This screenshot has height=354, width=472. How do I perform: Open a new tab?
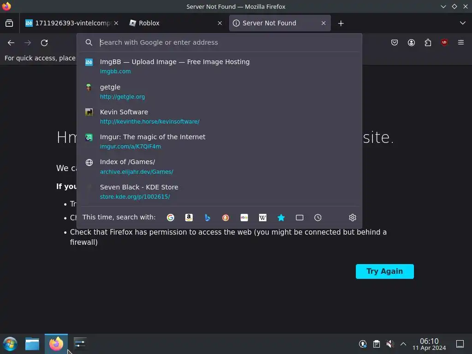pyautogui.click(x=341, y=23)
